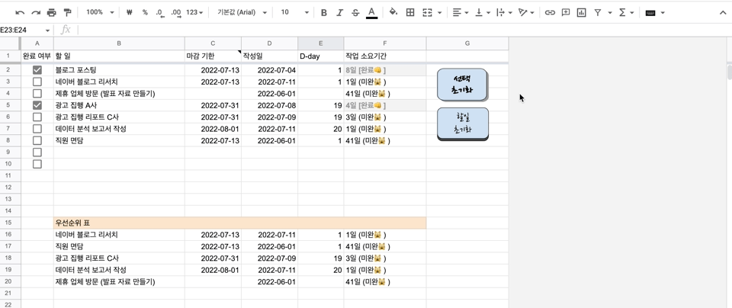Insert a chart from the toolbar
The width and height of the screenshot is (732, 308).
pos(581,13)
